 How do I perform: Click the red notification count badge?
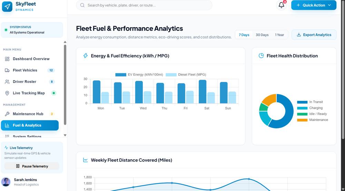pos(285,2)
